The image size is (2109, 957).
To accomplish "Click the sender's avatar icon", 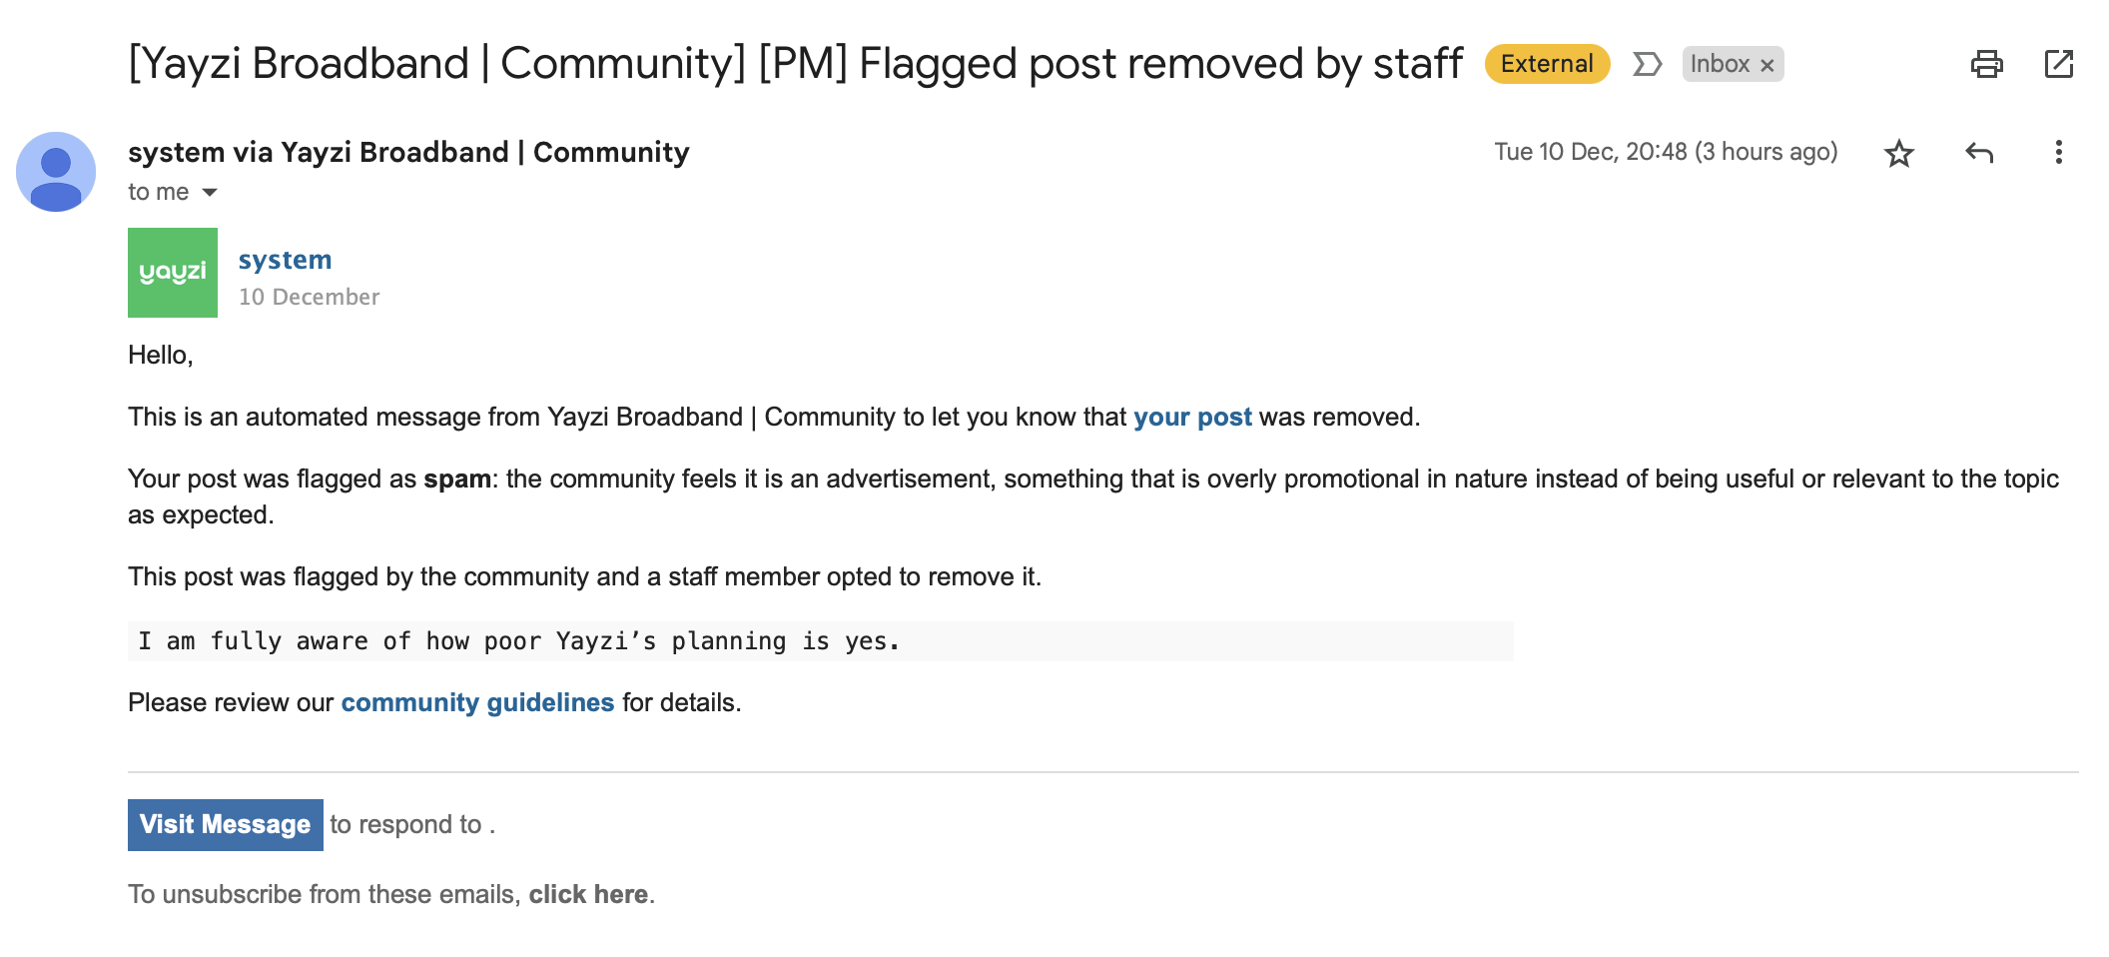I will pos(56,172).
